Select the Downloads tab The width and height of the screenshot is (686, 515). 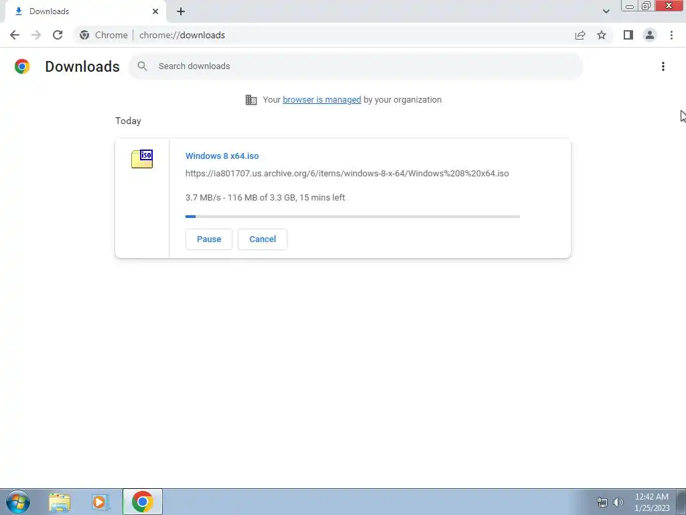(x=83, y=12)
